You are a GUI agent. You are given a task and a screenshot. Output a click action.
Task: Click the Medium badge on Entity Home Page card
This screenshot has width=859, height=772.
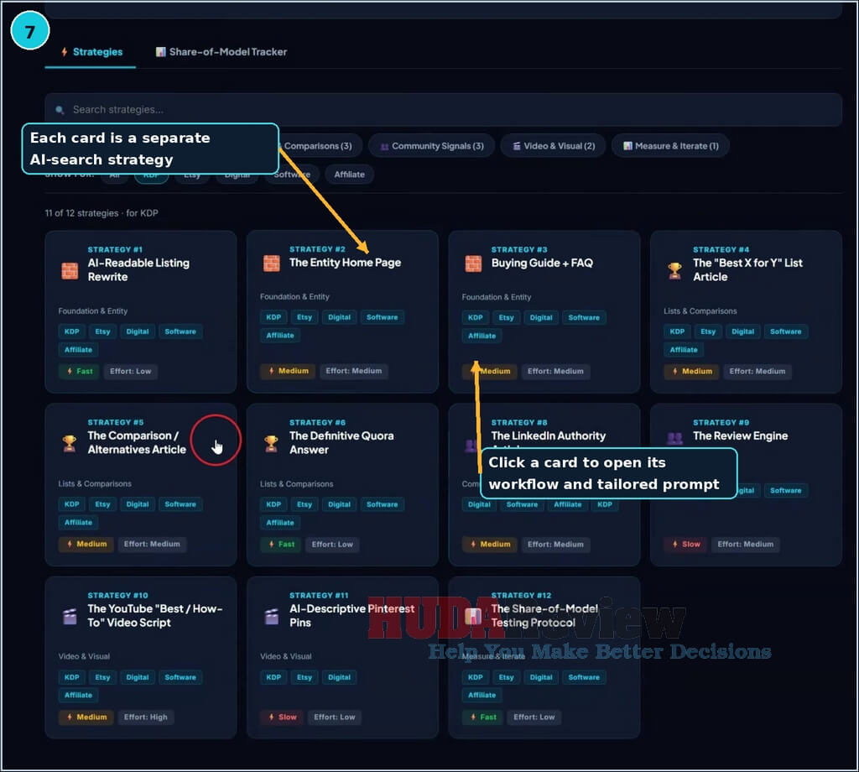[289, 371]
